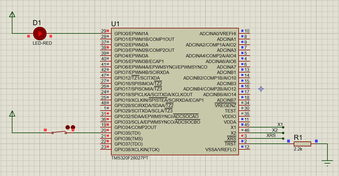Select the LED-RED component D1
This screenshot has height=176, width=339.
point(40,33)
